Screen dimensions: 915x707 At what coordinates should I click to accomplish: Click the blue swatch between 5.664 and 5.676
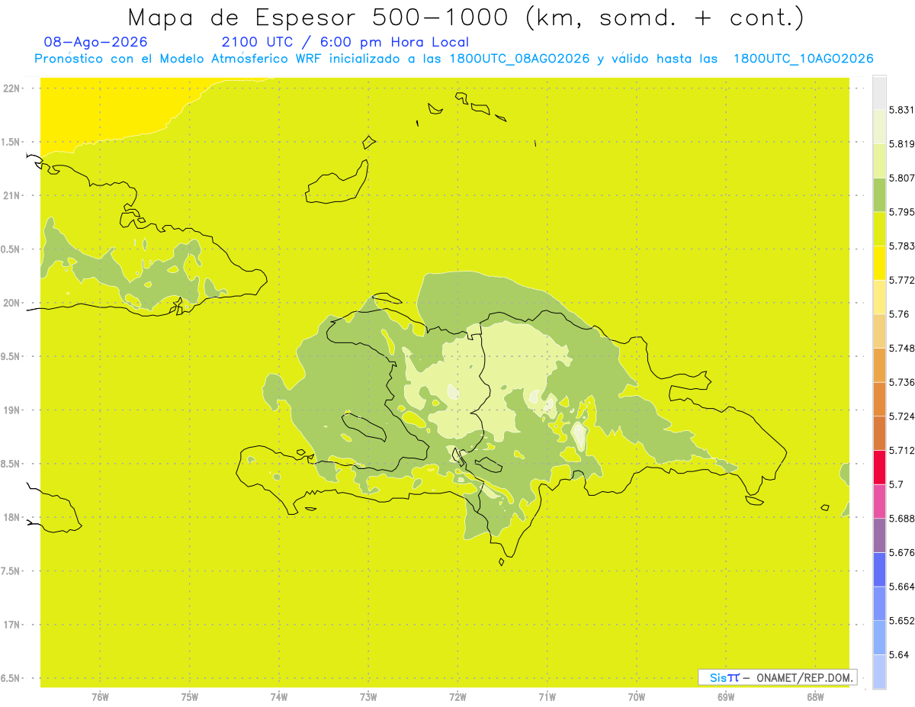[879, 569]
